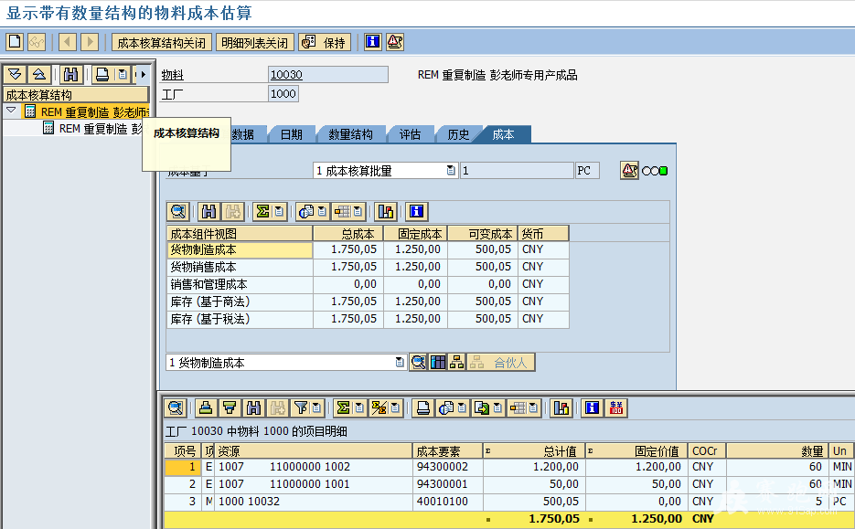Click info icon in cost component toolbar

[417, 211]
